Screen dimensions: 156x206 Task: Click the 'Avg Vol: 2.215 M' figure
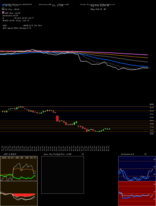[x=100, y=6]
